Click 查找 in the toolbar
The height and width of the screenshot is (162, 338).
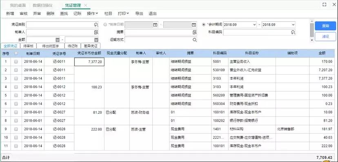click(x=64, y=13)
